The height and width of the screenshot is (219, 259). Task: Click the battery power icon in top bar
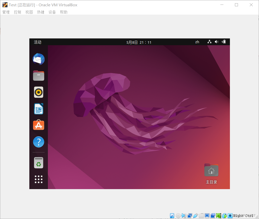pyautogui.click(x=224, y=42)
